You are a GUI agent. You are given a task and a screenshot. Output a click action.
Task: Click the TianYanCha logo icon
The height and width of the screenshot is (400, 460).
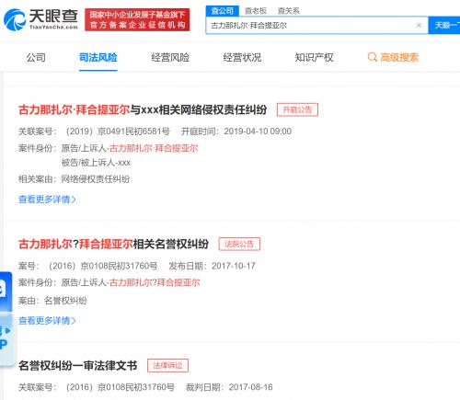pyautogui.click(x=15, y=19)
